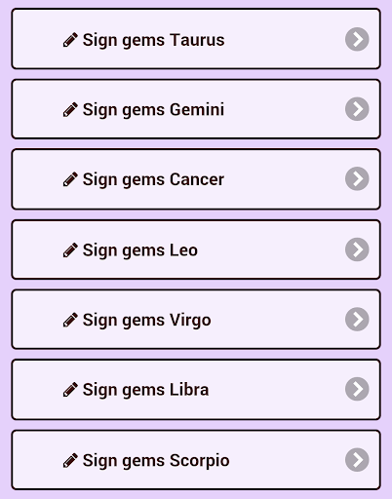Image resolution: width=392 pixels, height=499 pixels.
Task: Click the pencil icon beside Sign gems Gemini
Action: point(70,109)
